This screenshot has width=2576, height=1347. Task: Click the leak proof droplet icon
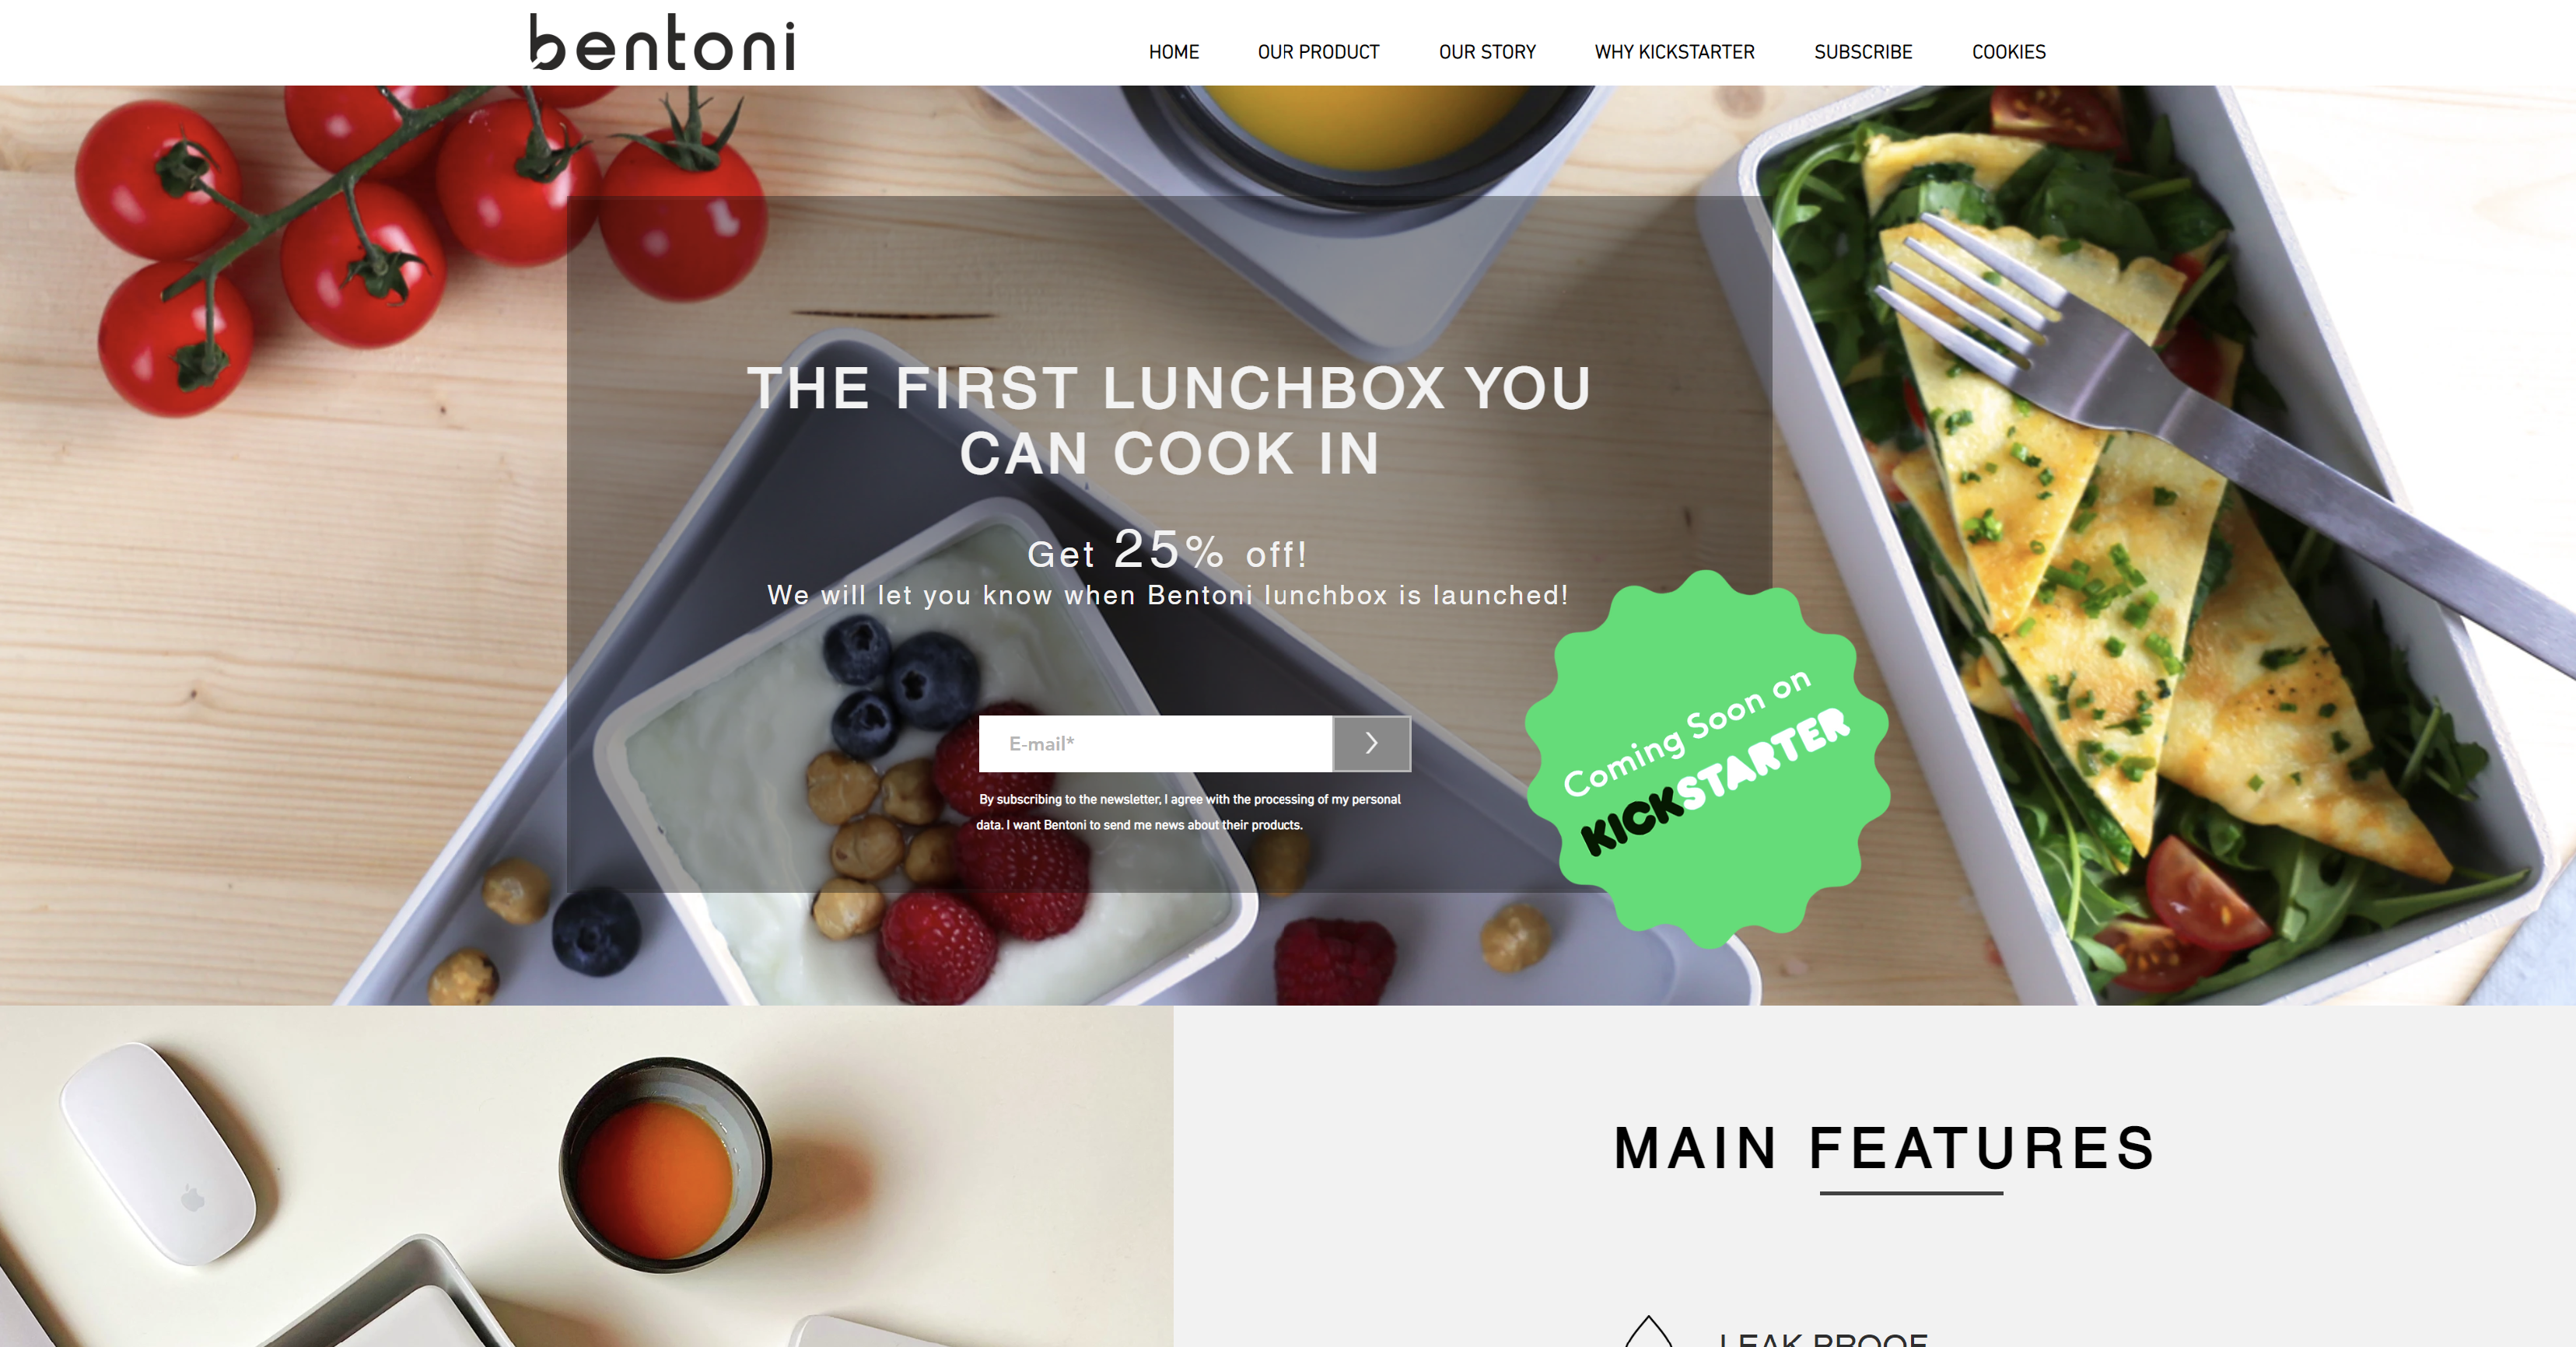1648,1332
